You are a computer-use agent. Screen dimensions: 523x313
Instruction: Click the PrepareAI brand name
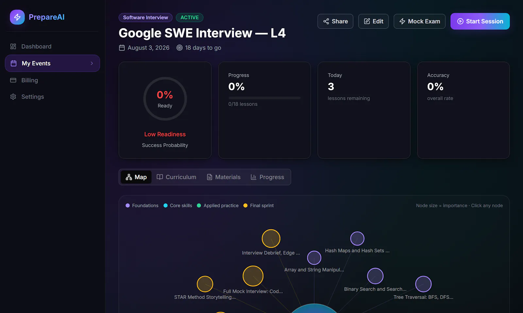46,17
